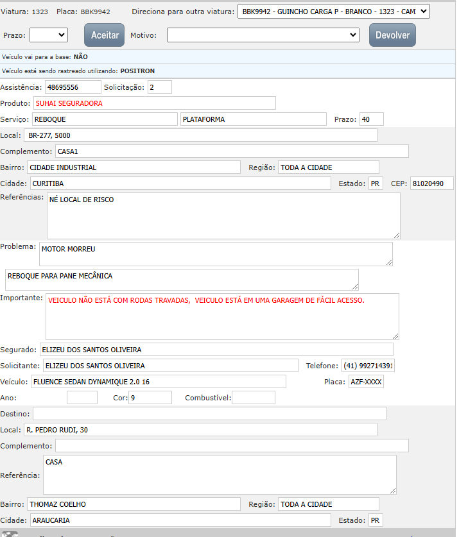Image resolution: width=459 pixels, height=537 pixels.
Task: Focus the Solicitação input field
Action: pos(159,87)
